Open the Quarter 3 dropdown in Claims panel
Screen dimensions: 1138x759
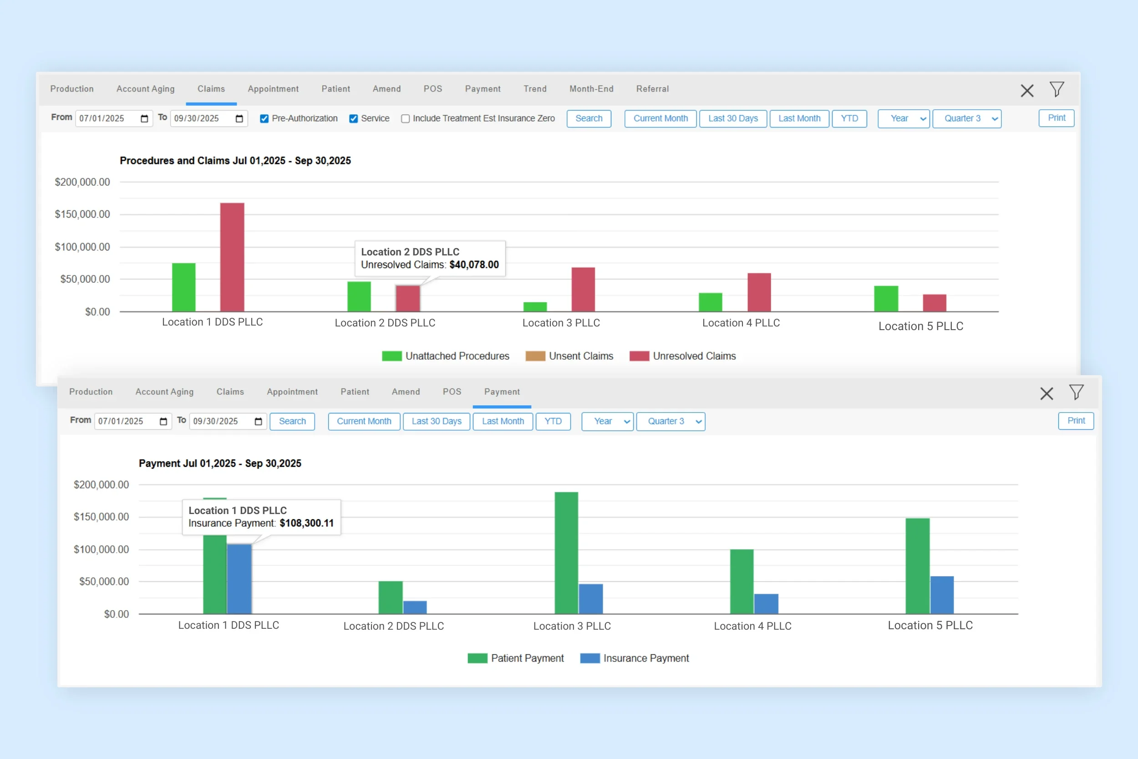tap(966, 119)
